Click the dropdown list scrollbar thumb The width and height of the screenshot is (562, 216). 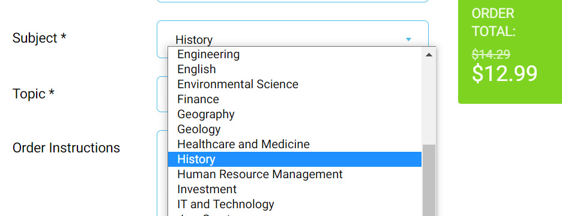[429, 180]
